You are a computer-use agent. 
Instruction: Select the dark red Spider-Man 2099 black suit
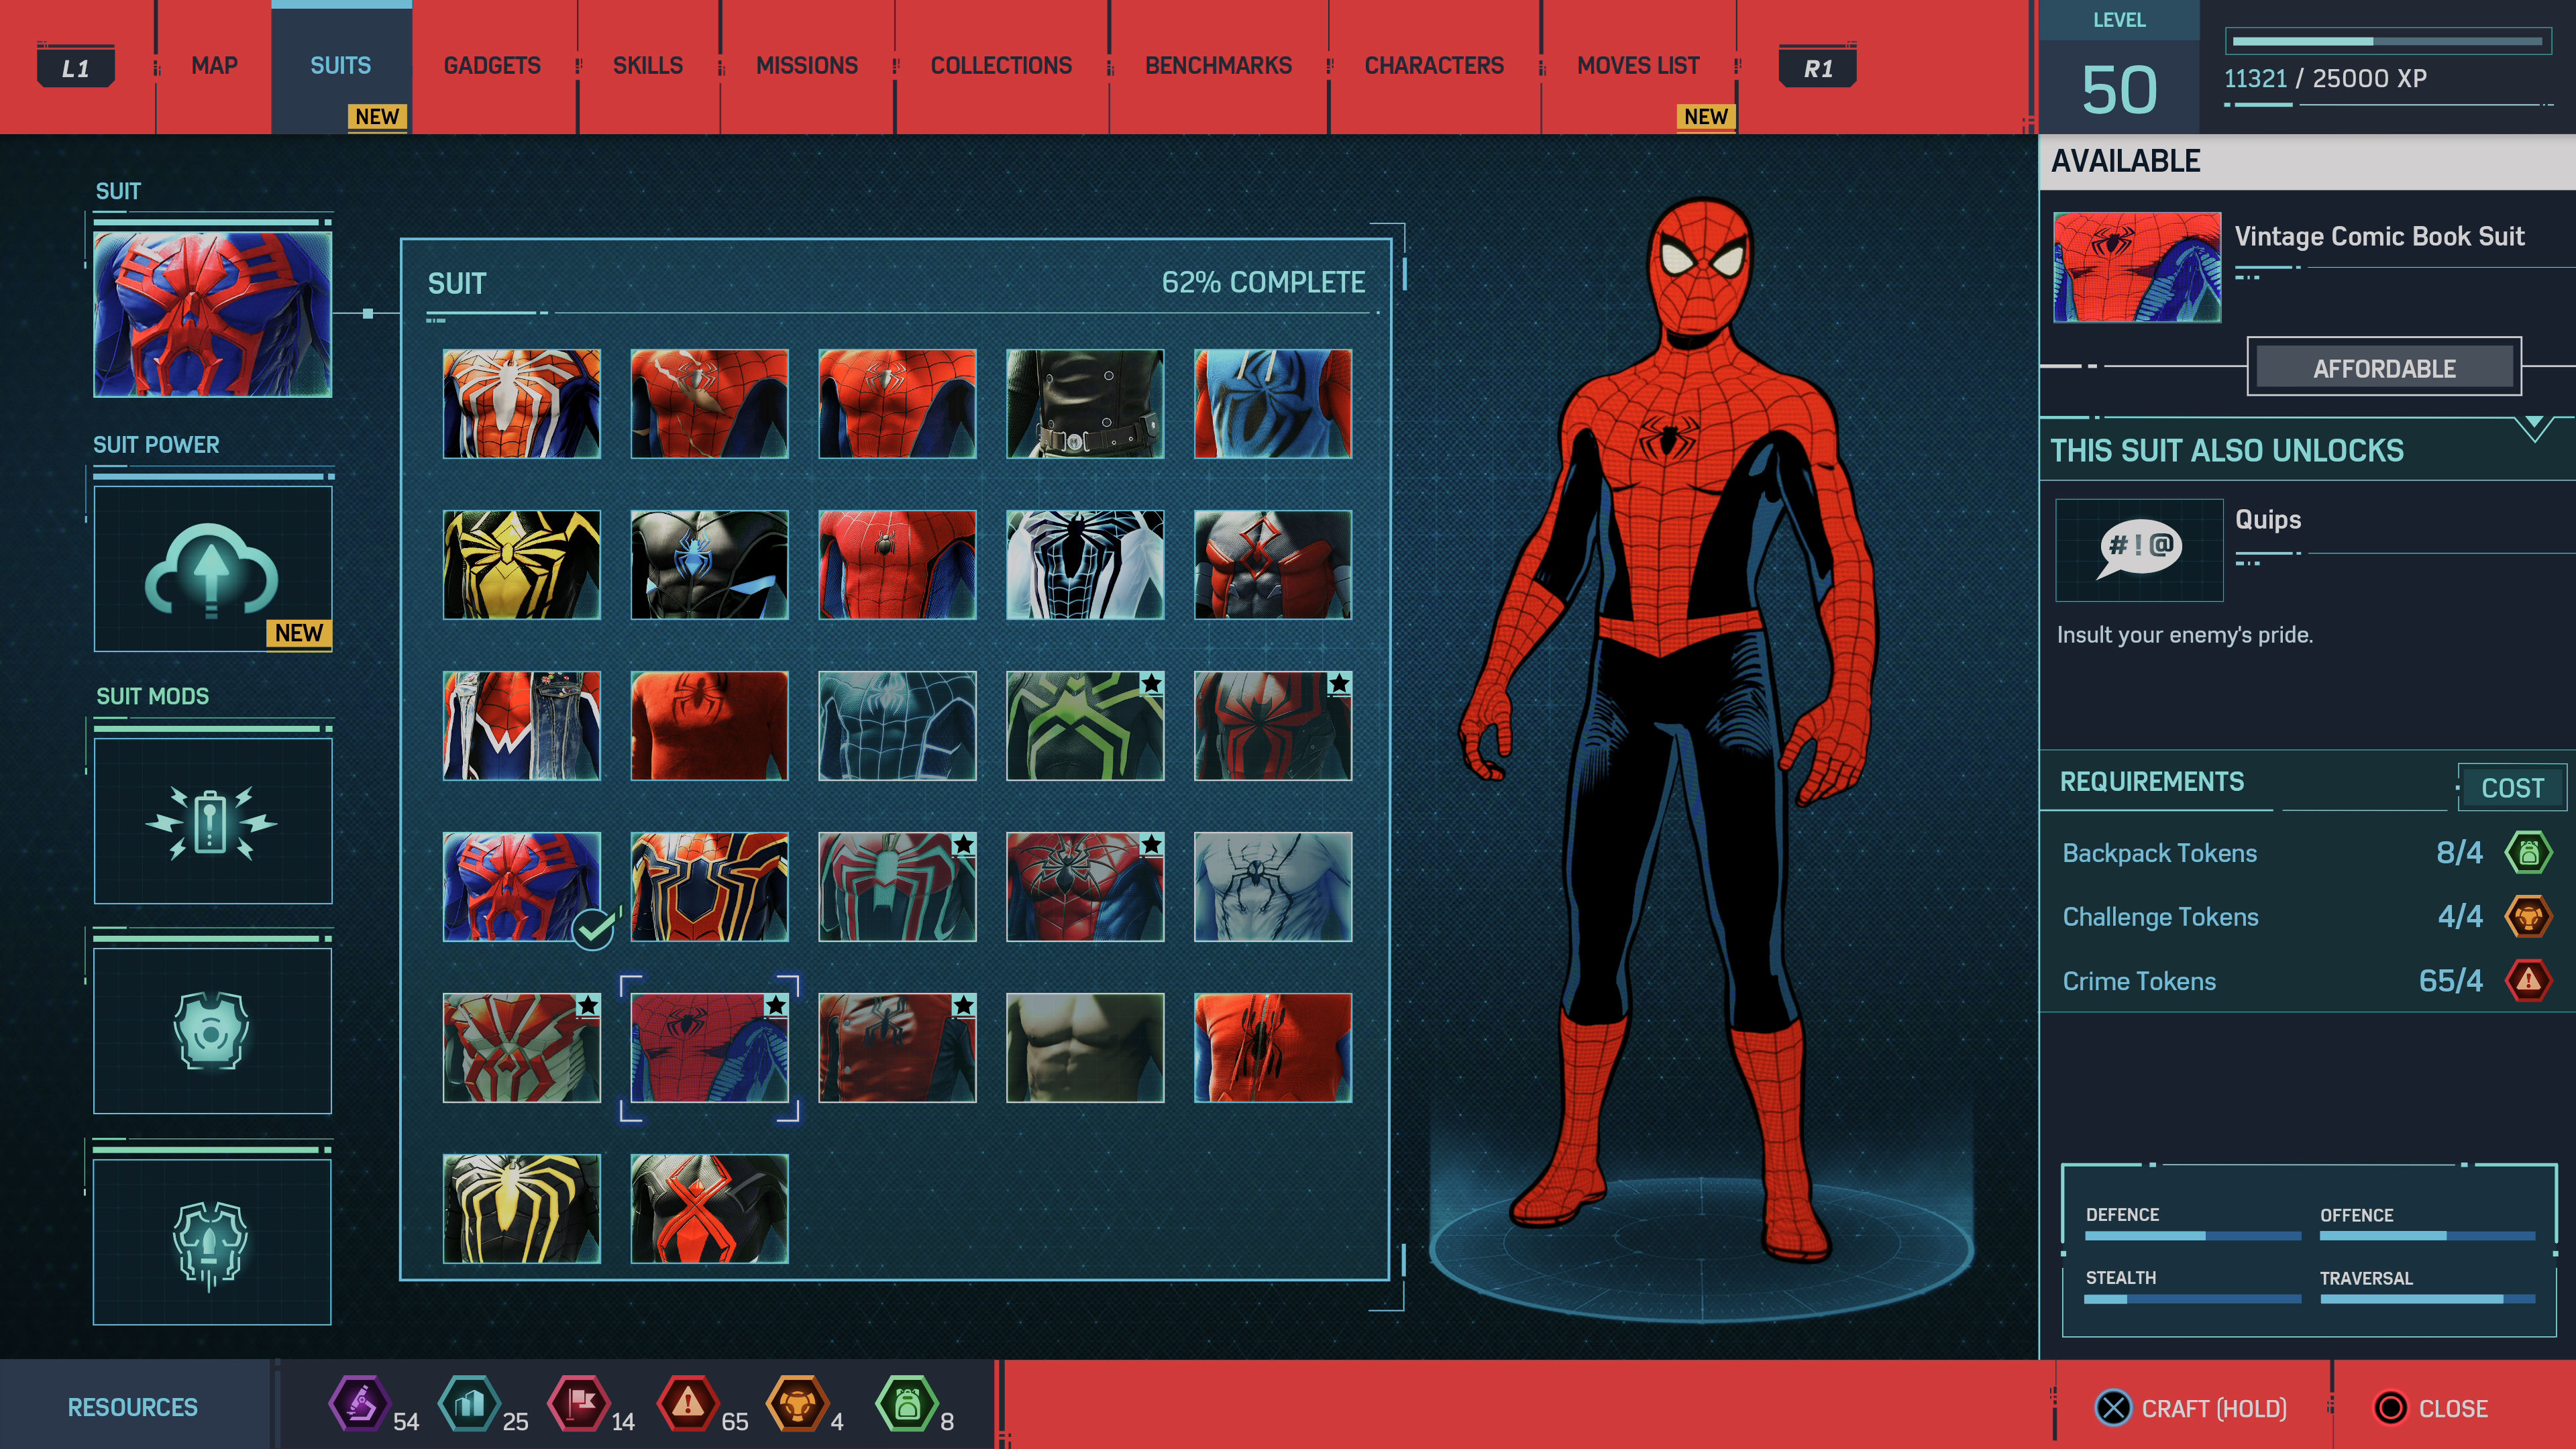click(1273, 726)
